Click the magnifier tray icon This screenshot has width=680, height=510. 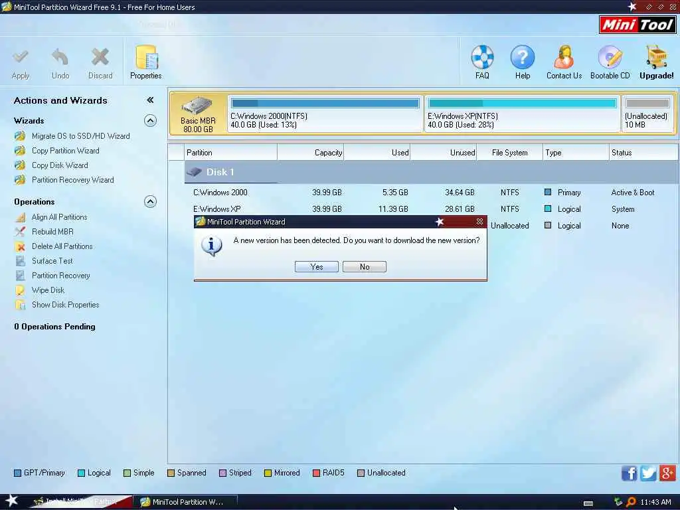pyautogui.click(x=631, y=502)
